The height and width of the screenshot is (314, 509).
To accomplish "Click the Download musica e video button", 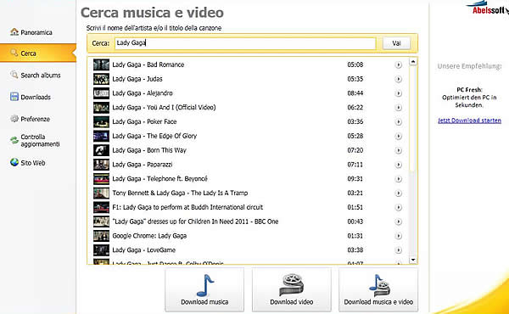I will 378,289.
